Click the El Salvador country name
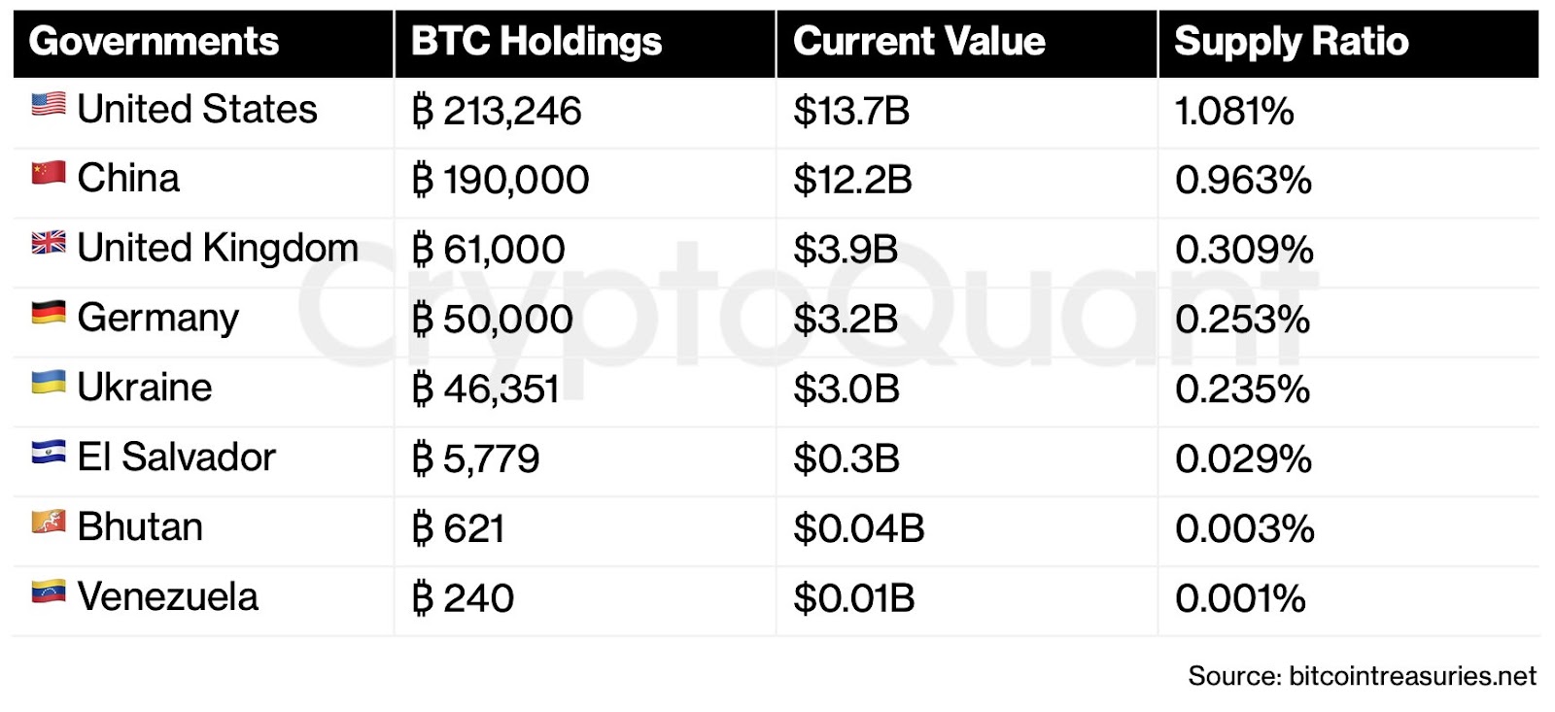Image resolution: width=1555 pixels, height=712 pixels. (177, 458)
